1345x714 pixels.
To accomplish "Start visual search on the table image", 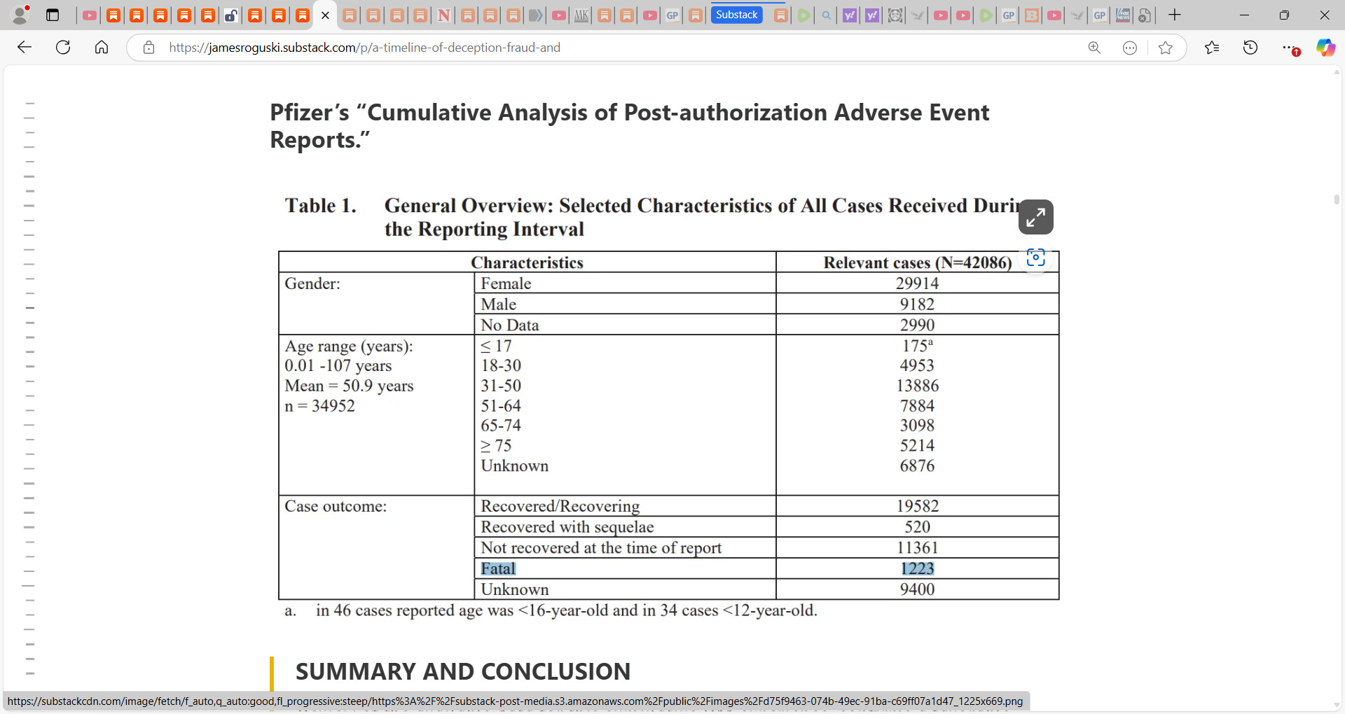I will 1036,258.
